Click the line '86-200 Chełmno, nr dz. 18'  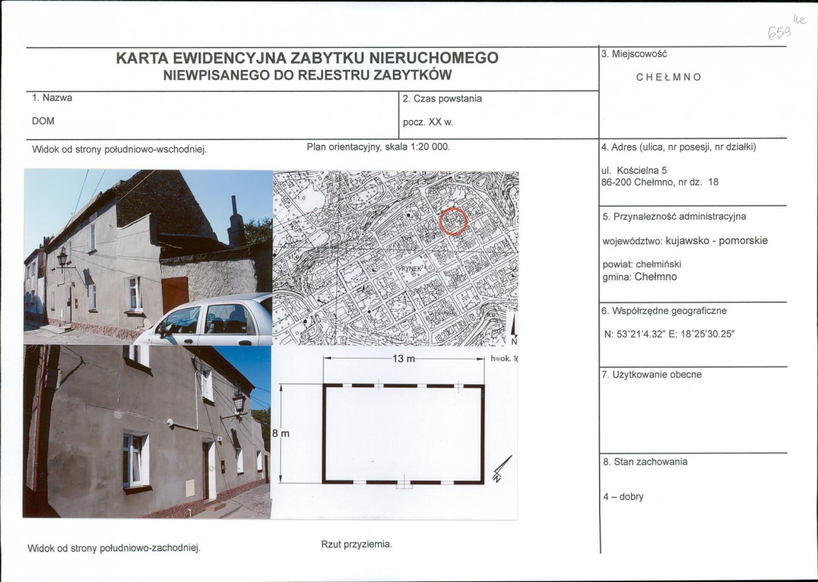(x=660, y=183)
